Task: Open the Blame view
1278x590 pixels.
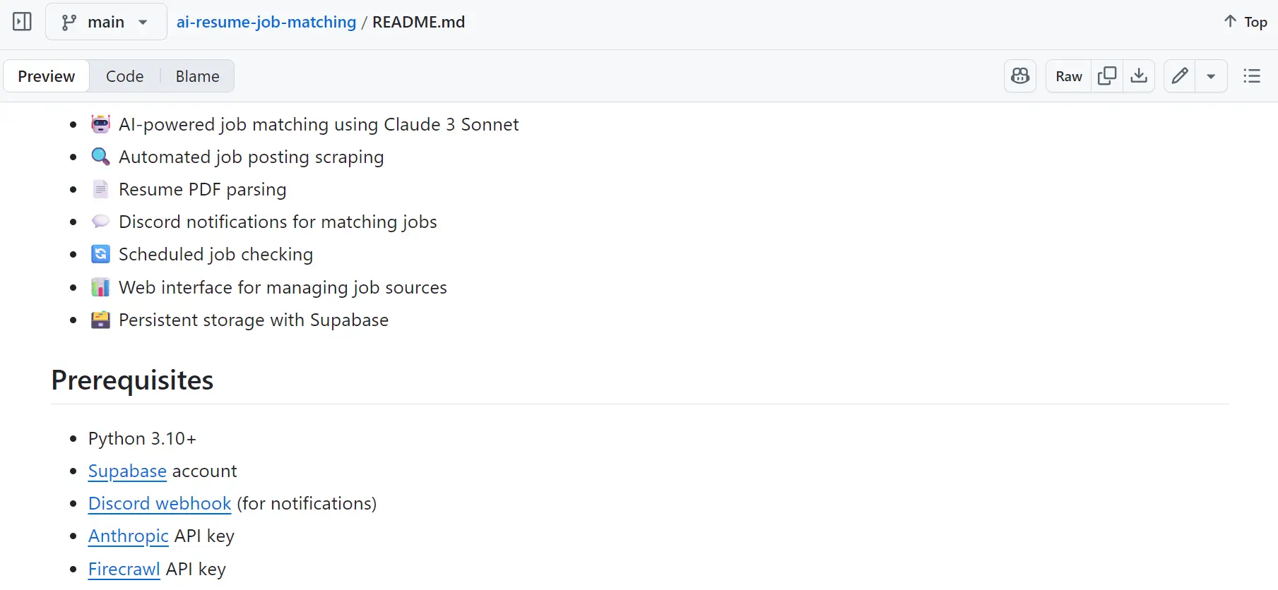Action: click(196, 76)
